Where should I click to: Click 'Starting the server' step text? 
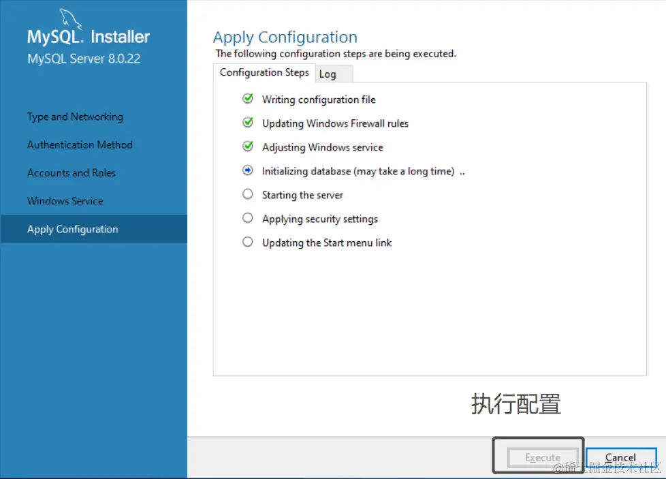[x=302, y=195]
